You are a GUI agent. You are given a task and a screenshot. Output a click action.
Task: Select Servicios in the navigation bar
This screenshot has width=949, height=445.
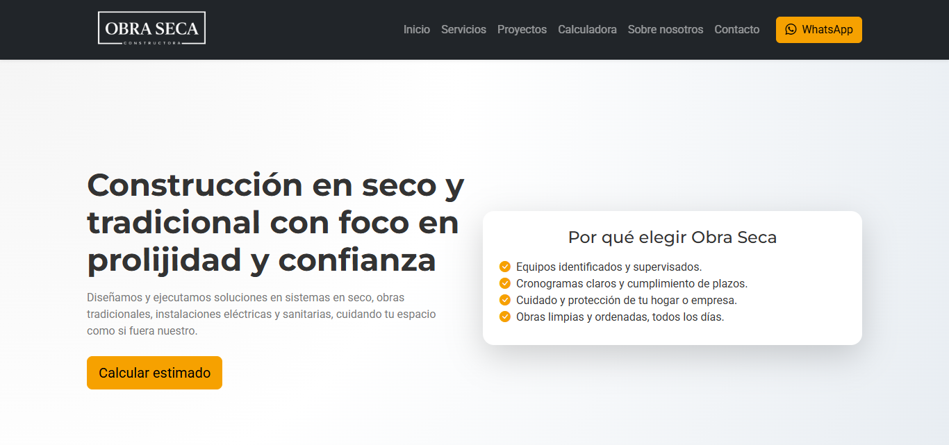[x=463, y=29]
